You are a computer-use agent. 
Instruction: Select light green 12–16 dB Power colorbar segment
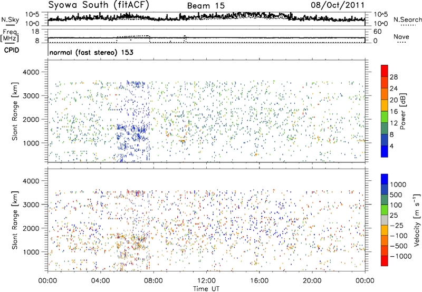pyautogui.click(x=385, y=117)
